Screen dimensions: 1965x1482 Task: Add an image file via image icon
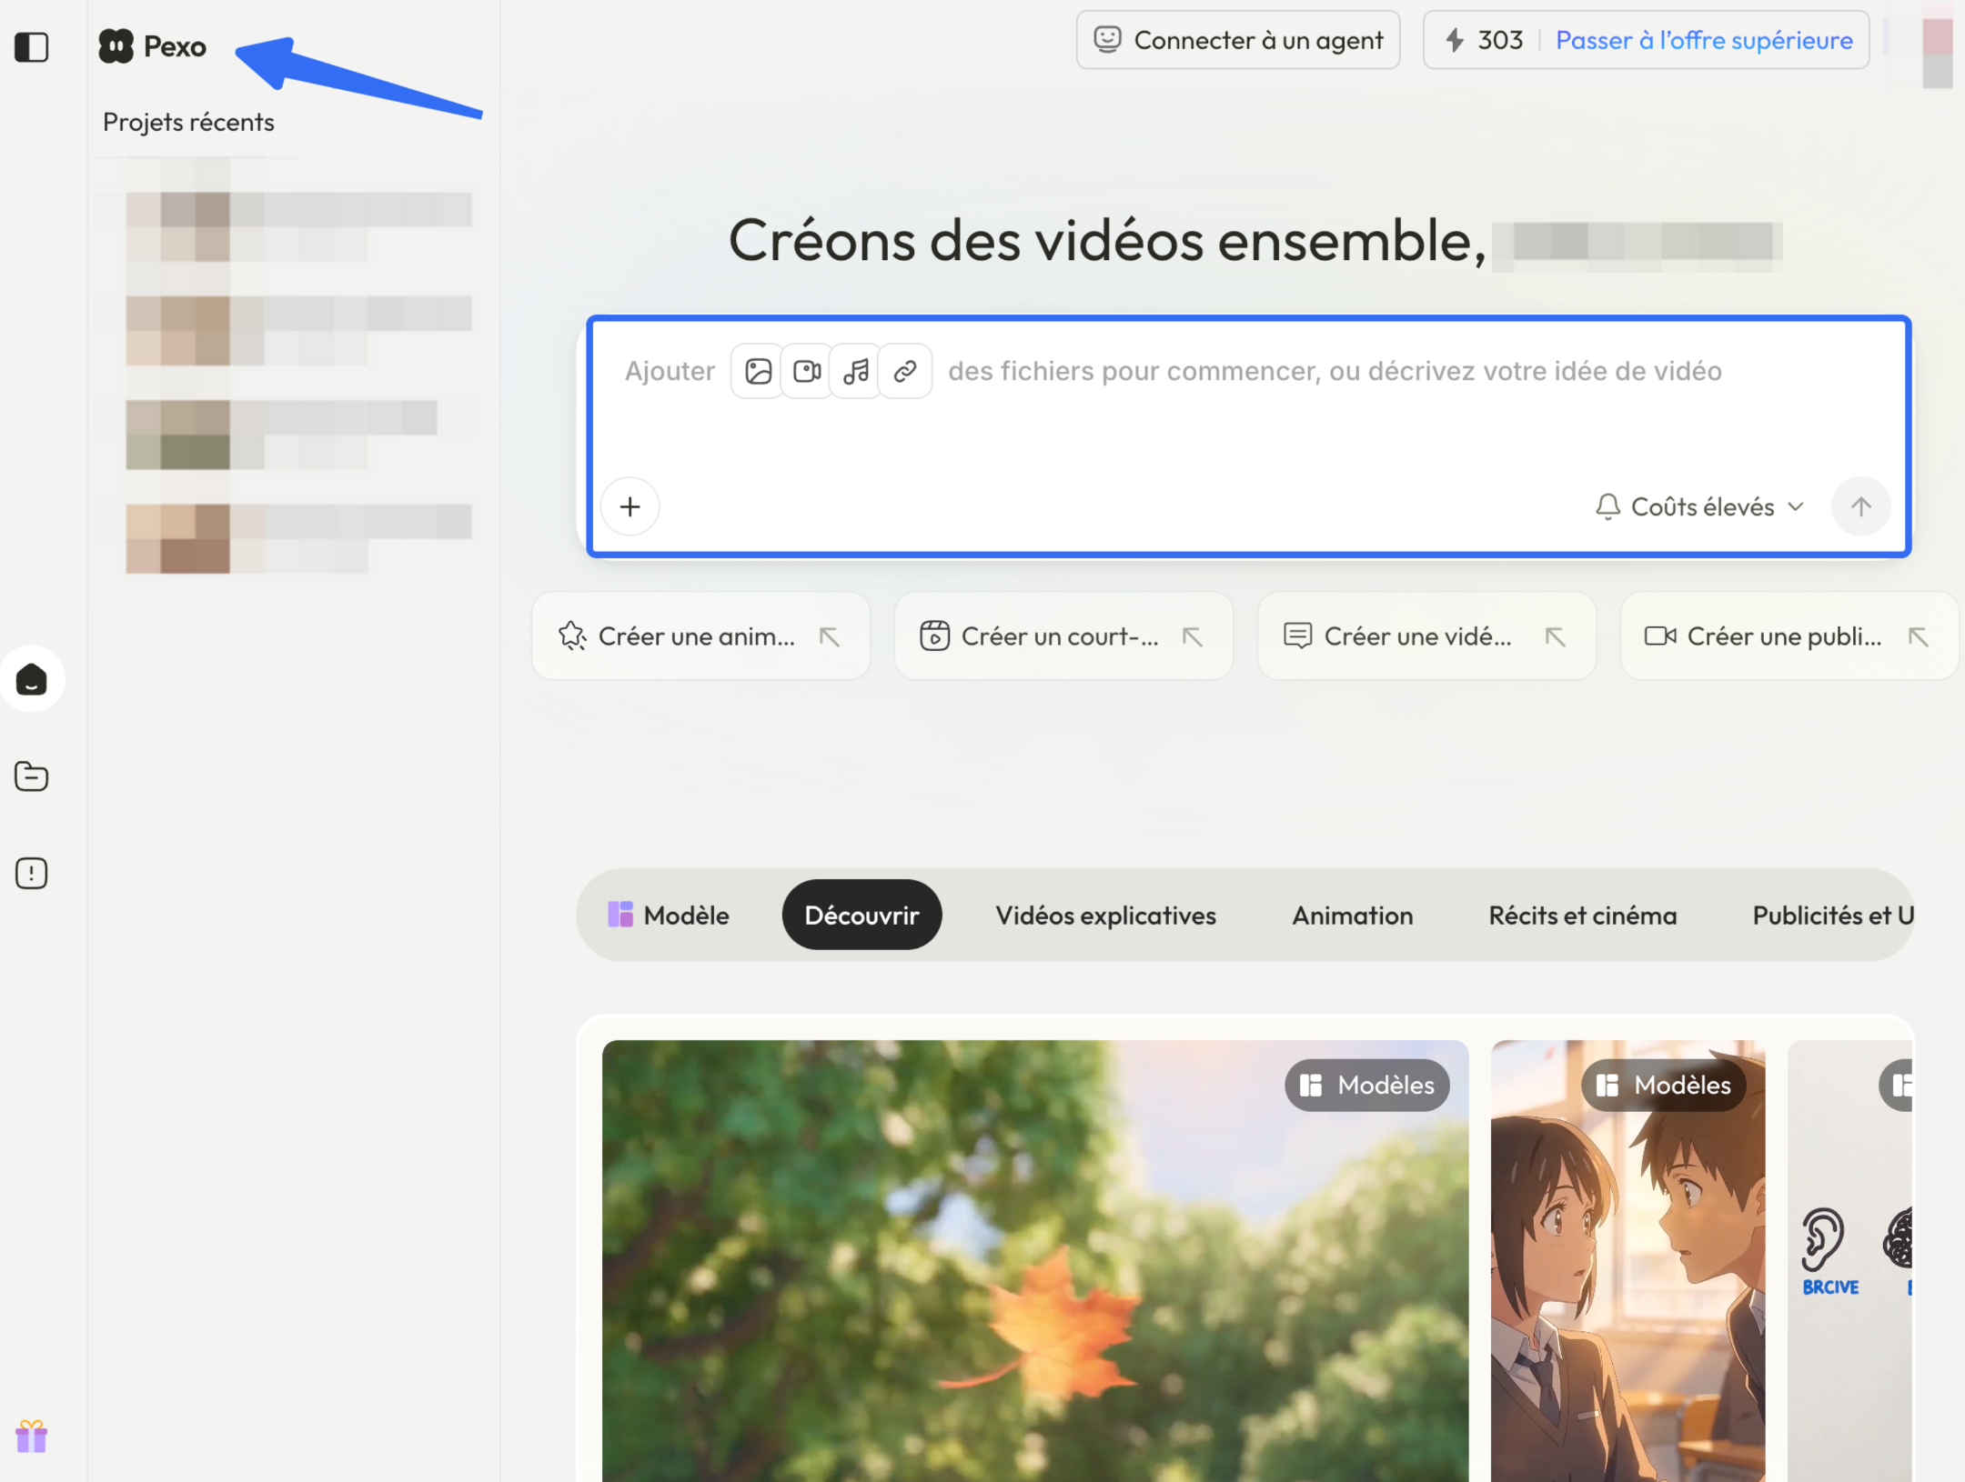click(758, 371)
